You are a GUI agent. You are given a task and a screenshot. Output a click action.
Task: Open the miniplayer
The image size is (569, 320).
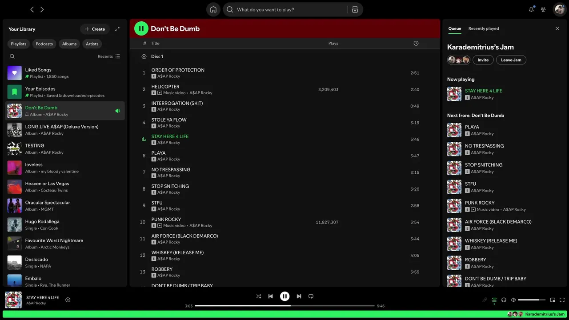553,300
